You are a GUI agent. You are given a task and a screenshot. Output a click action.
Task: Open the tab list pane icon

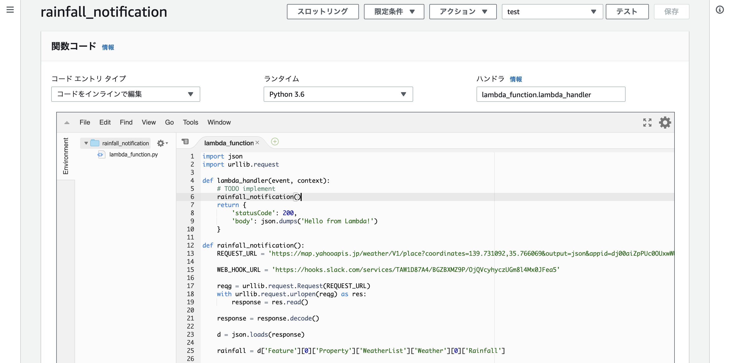coord(185,142)
